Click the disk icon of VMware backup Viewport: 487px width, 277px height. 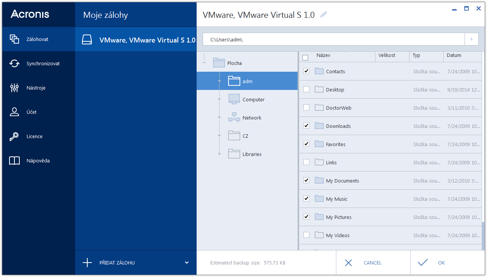click(x=87, y=40)
